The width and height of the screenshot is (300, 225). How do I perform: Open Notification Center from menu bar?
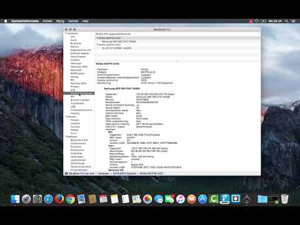(x=293, y=21)
